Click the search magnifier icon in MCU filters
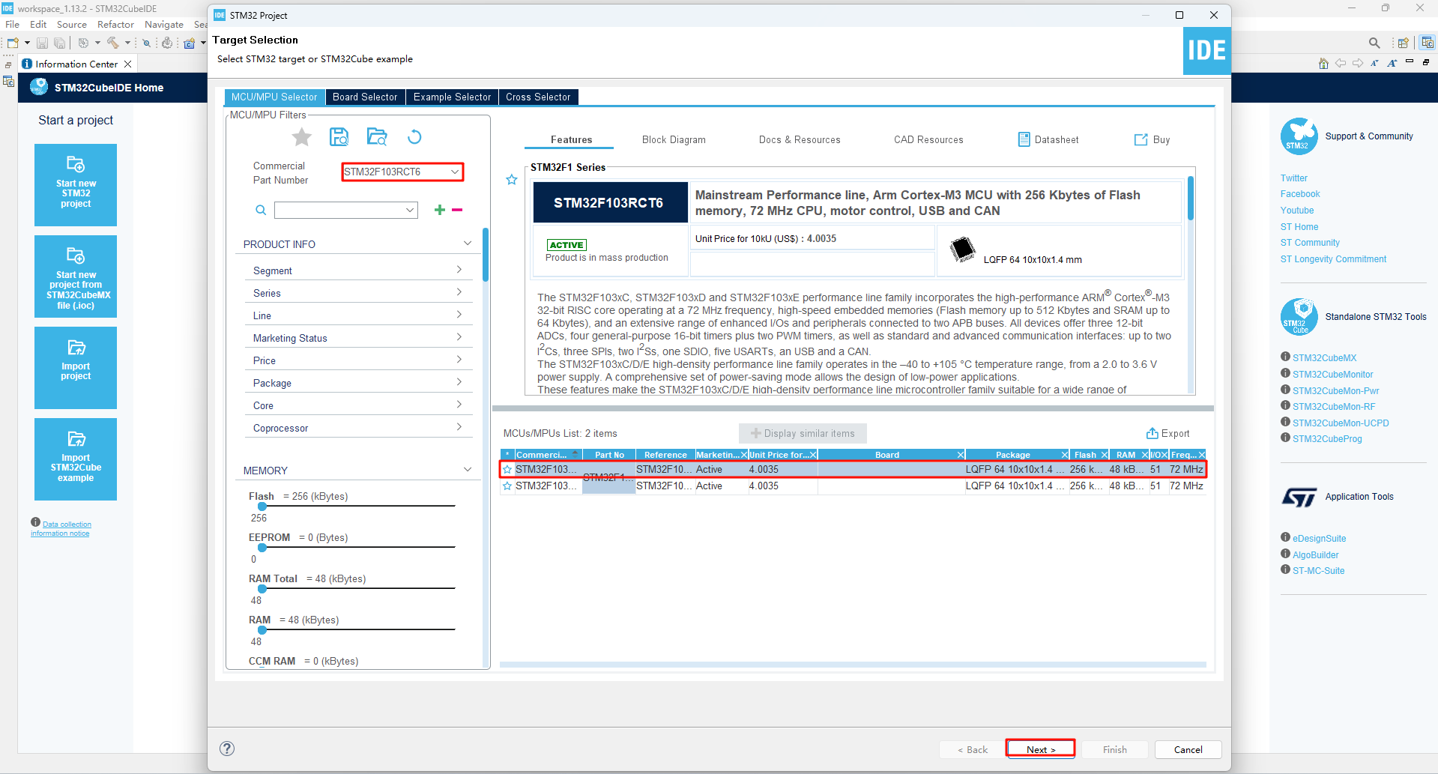1438x774 pixels. (261, 211)
